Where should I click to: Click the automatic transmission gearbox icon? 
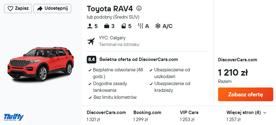[141, 26]
